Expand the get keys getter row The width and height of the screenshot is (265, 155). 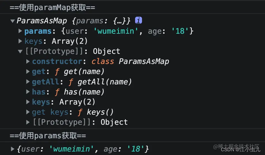tap(28, 112)
